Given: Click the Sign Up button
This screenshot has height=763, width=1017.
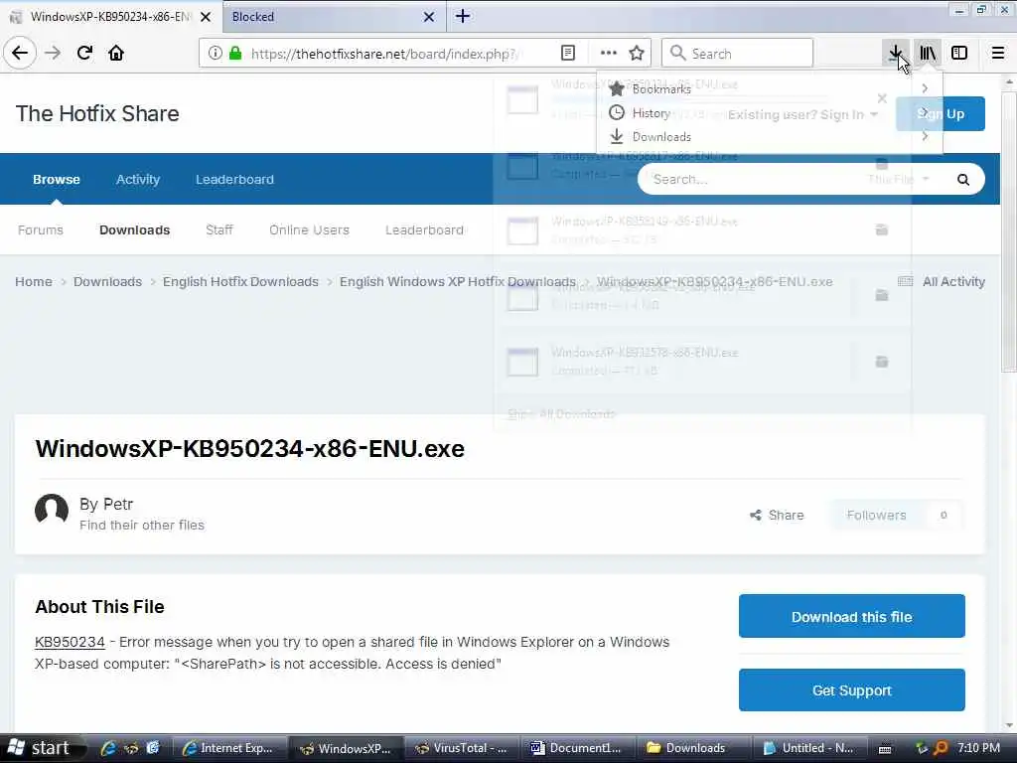Looking at the screenshot, I should tap(941, 113).
